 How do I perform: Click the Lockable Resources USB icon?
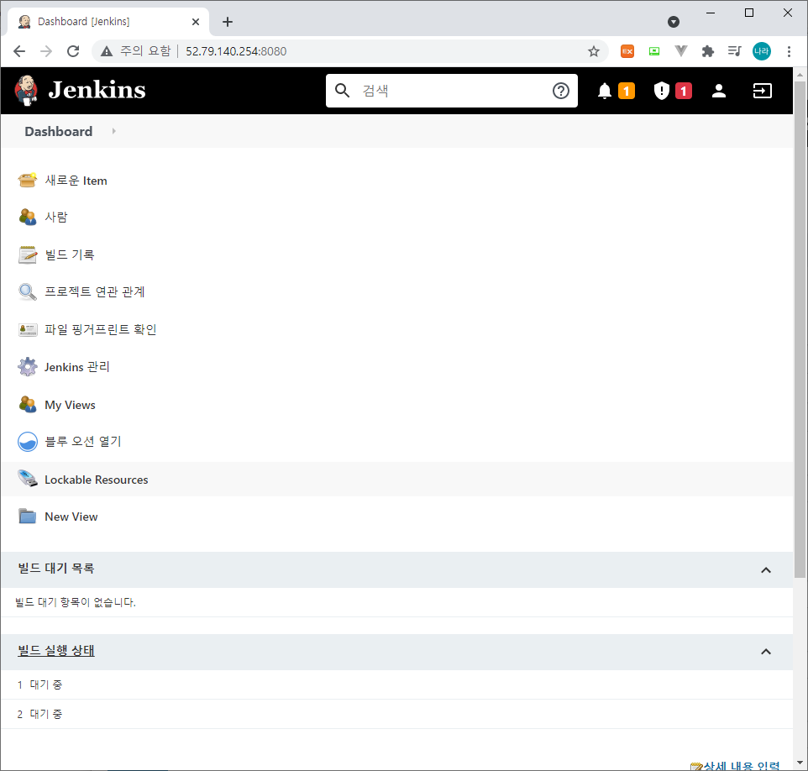coord(28,479)
